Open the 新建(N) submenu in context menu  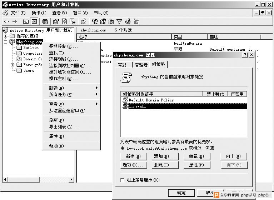(71, 88)
